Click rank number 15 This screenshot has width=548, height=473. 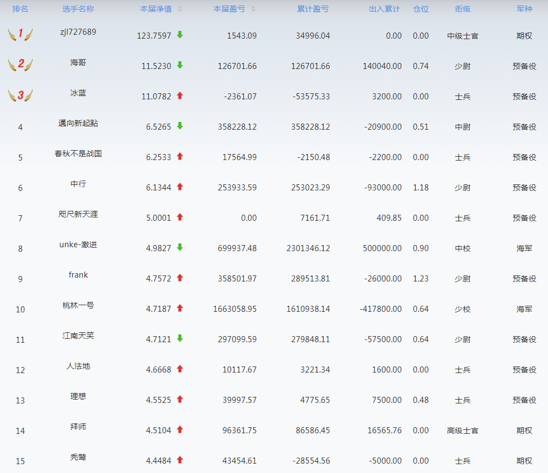20,461
